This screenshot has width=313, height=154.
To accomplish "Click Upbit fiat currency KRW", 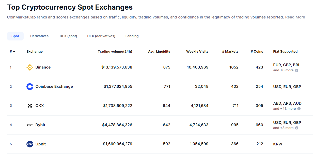I will pyautogui.click(x=278, y=144).
